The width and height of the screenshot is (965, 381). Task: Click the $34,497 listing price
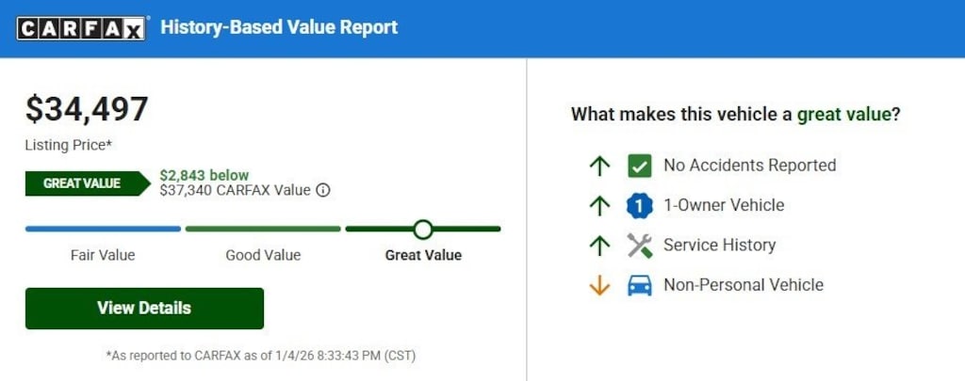(87, 109)
